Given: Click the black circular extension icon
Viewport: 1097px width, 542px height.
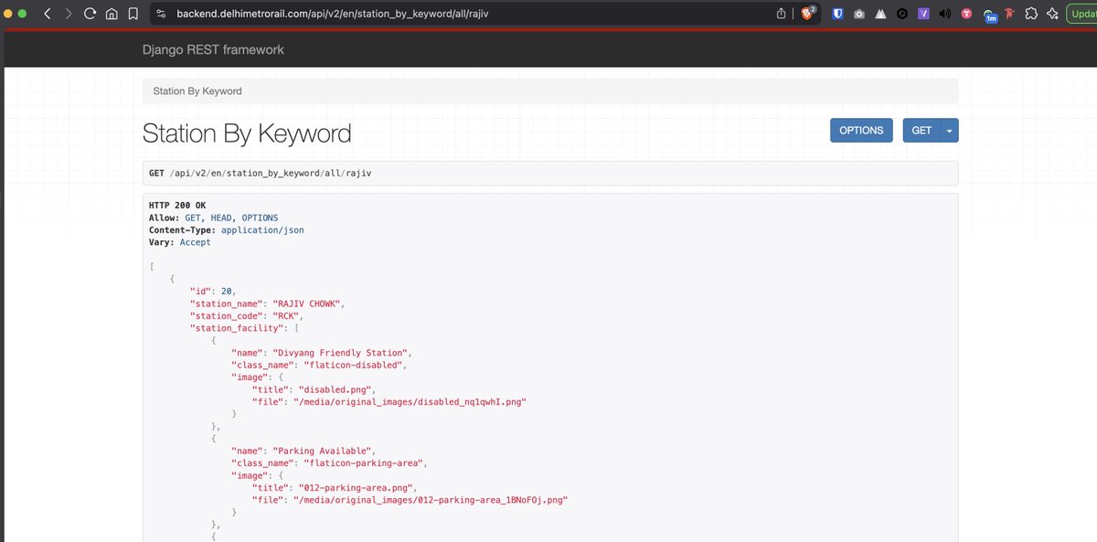Looking at the screenshot, I should pos(901,14).
